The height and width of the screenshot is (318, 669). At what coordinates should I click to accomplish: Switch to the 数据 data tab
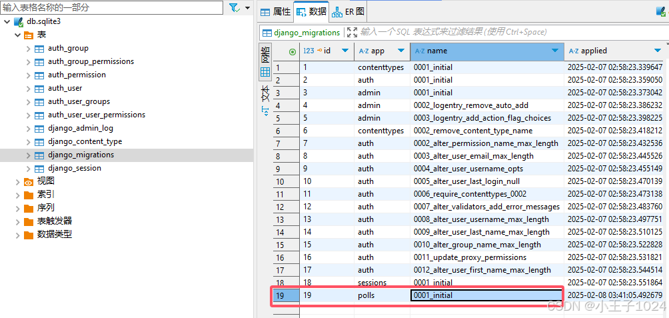tap(311, 12)
